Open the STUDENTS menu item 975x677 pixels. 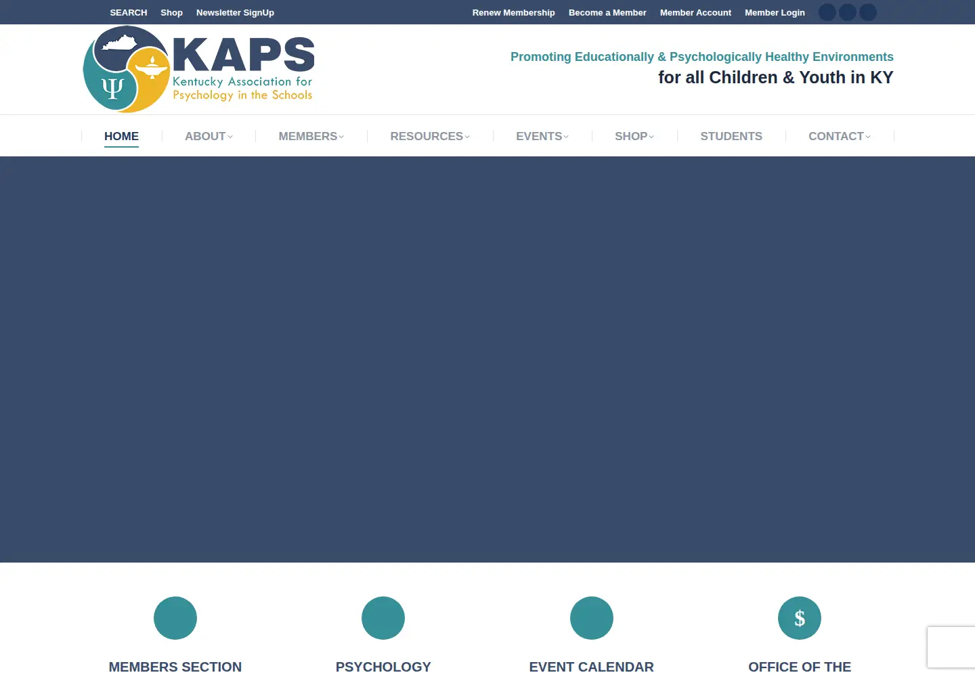pyautogui.click(x=731, y=136)
